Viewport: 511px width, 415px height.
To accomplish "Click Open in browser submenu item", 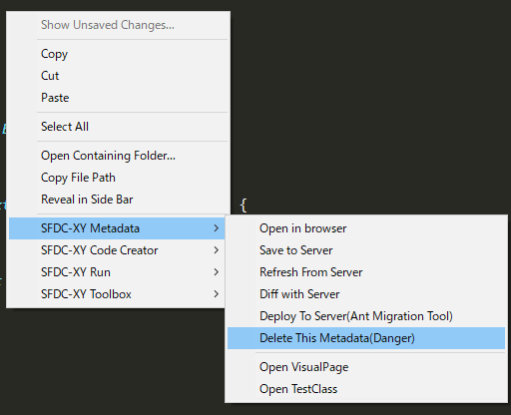I will 366,228.
